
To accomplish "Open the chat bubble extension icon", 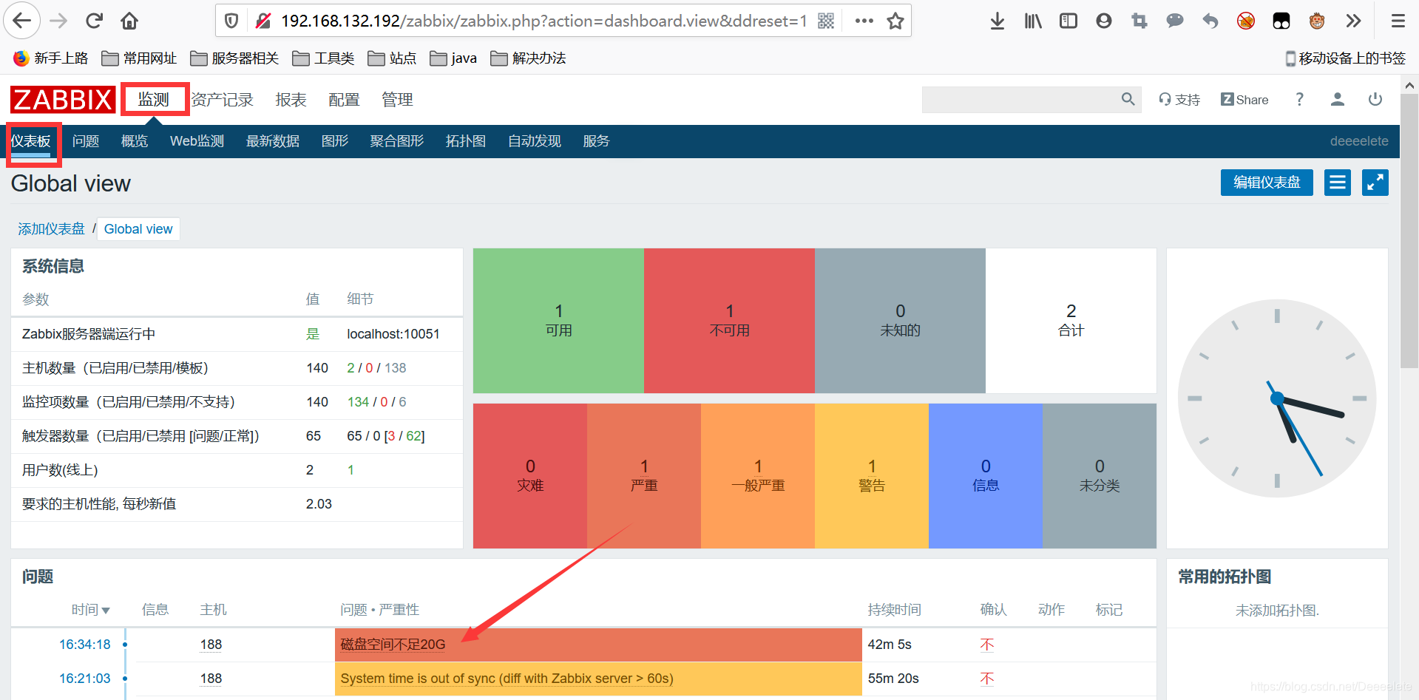I will click(1175, 21).
